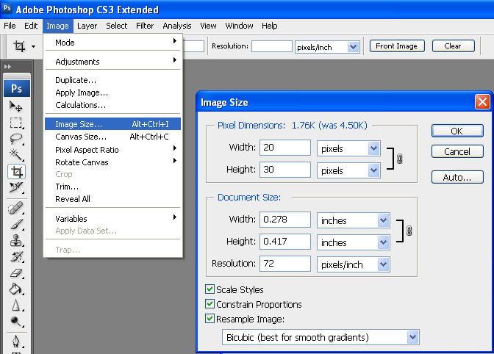
Task: Choose Apply Image menu item
Action: pyautogui.click(x=112, y=93)
